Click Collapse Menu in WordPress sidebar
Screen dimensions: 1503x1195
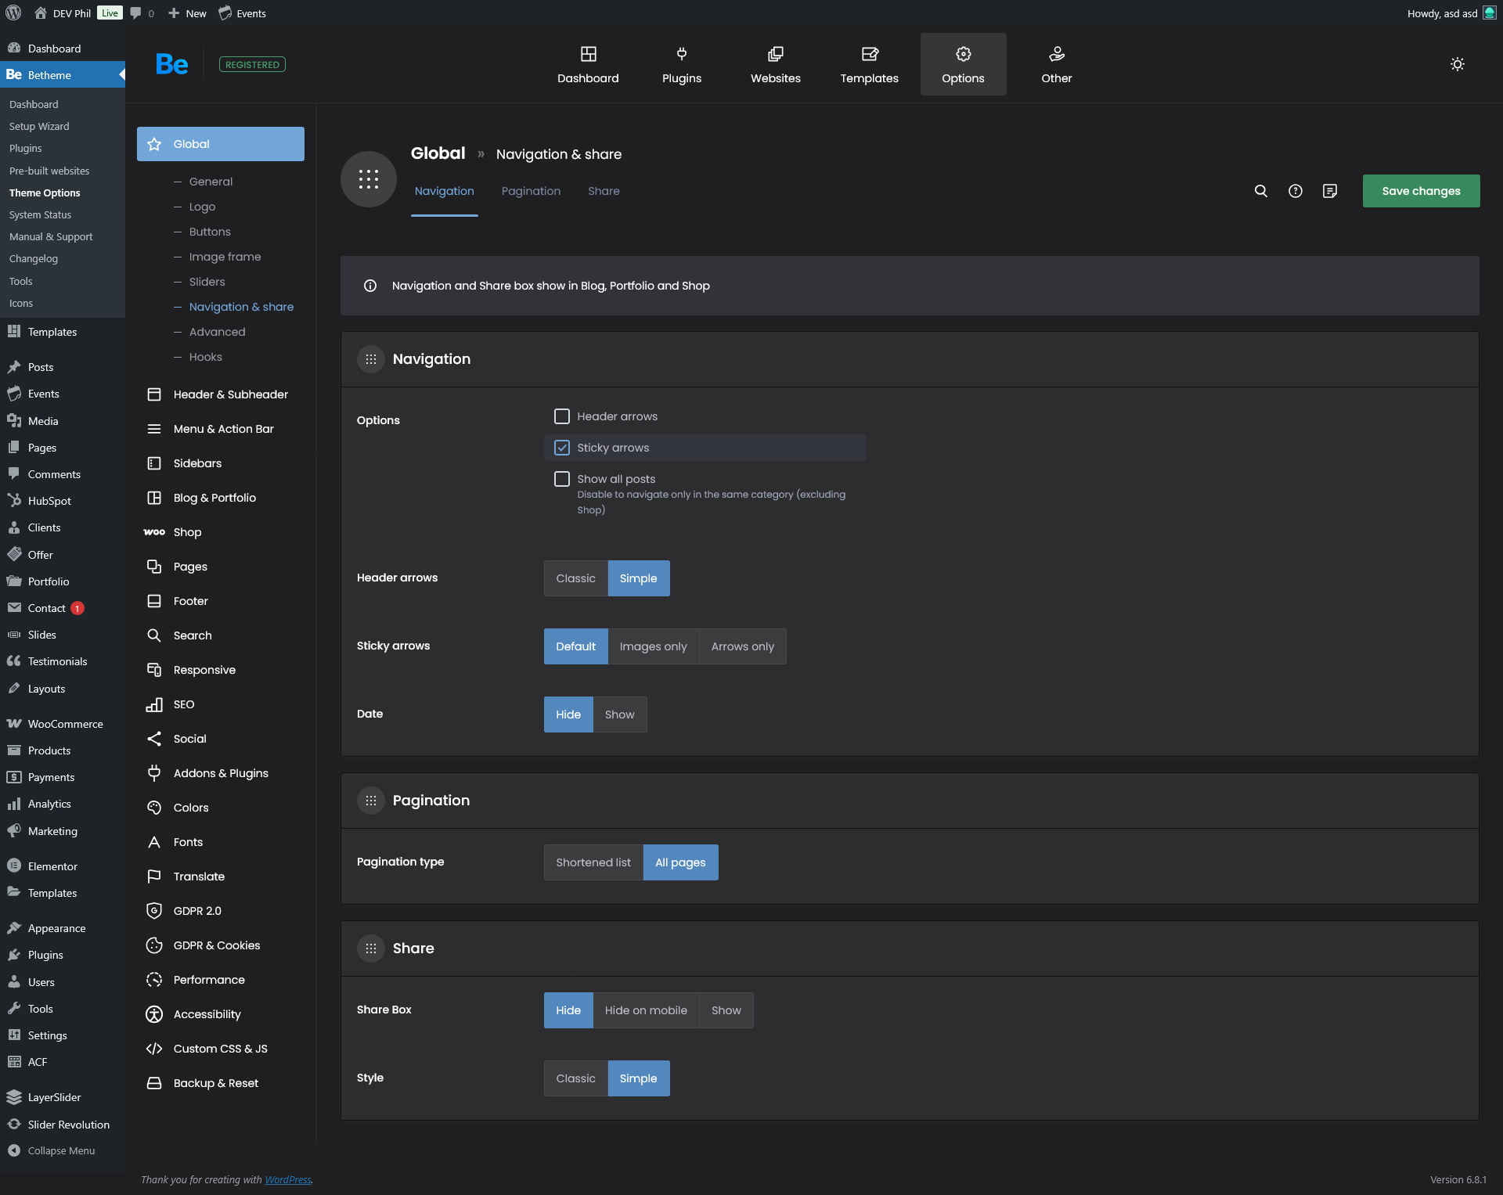61,1150
